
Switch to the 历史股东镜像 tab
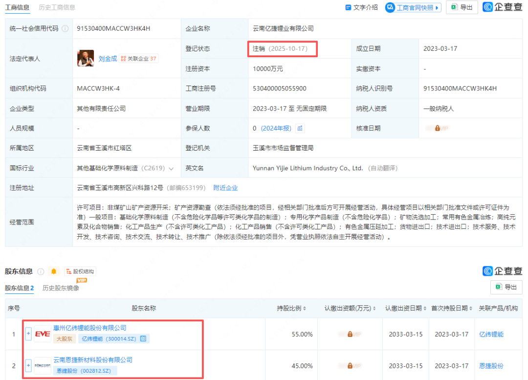tap(61, 289)
